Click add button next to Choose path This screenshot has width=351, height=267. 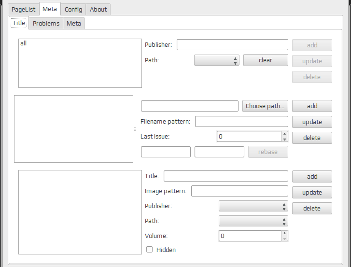312,106
